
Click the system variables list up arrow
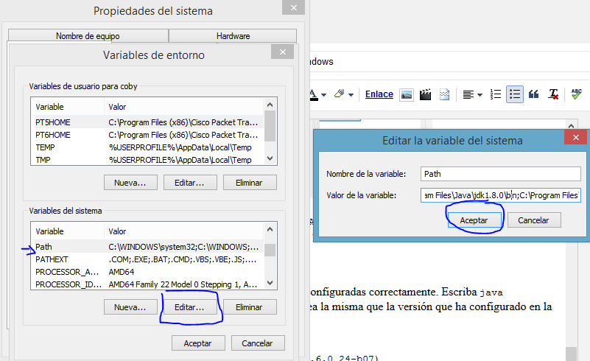[270, 229]
